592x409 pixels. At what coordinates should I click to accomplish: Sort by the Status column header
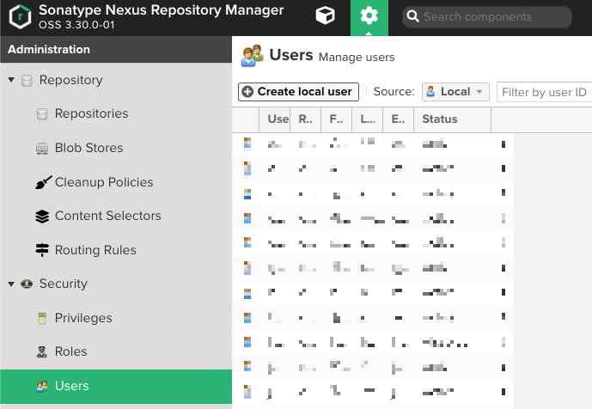[452, 119]
